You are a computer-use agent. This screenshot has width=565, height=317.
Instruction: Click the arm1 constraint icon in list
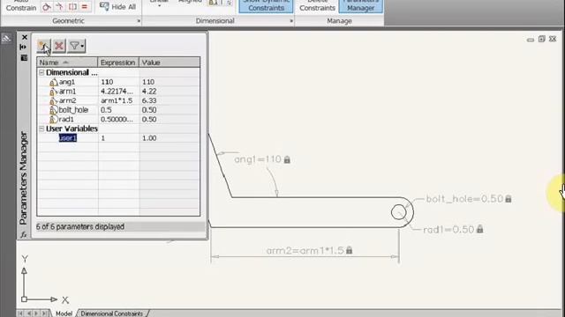tap(53, 92)
